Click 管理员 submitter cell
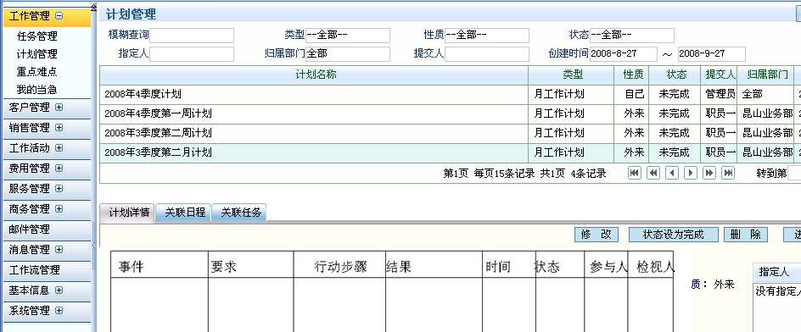This screenshot has height=332, width=801. coord(719,94)
